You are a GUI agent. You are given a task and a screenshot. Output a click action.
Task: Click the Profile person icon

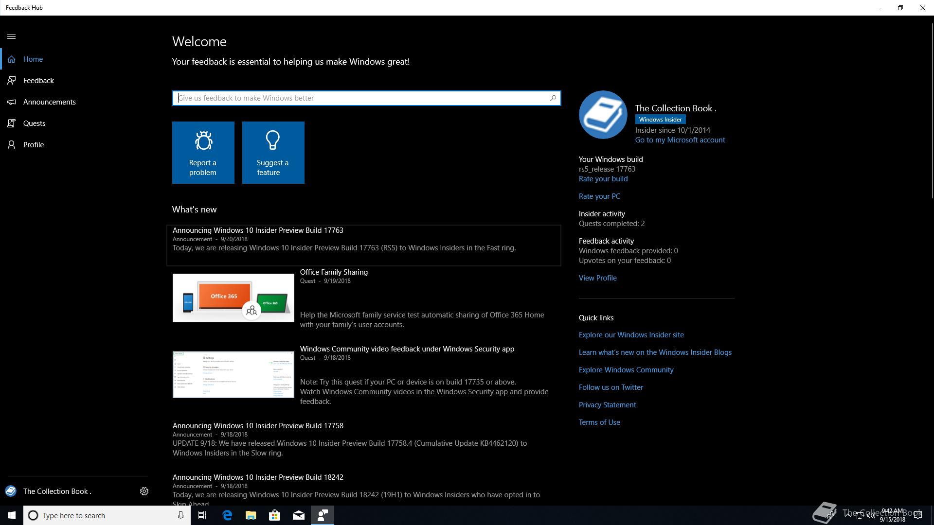pyautogui.click(x=12, y=145)
